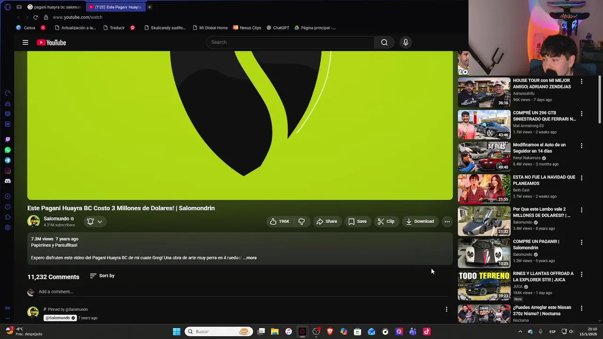This screenshot has height=339, width=603.
Task: Open the Canva bookmark
Action: pos(26,28)
